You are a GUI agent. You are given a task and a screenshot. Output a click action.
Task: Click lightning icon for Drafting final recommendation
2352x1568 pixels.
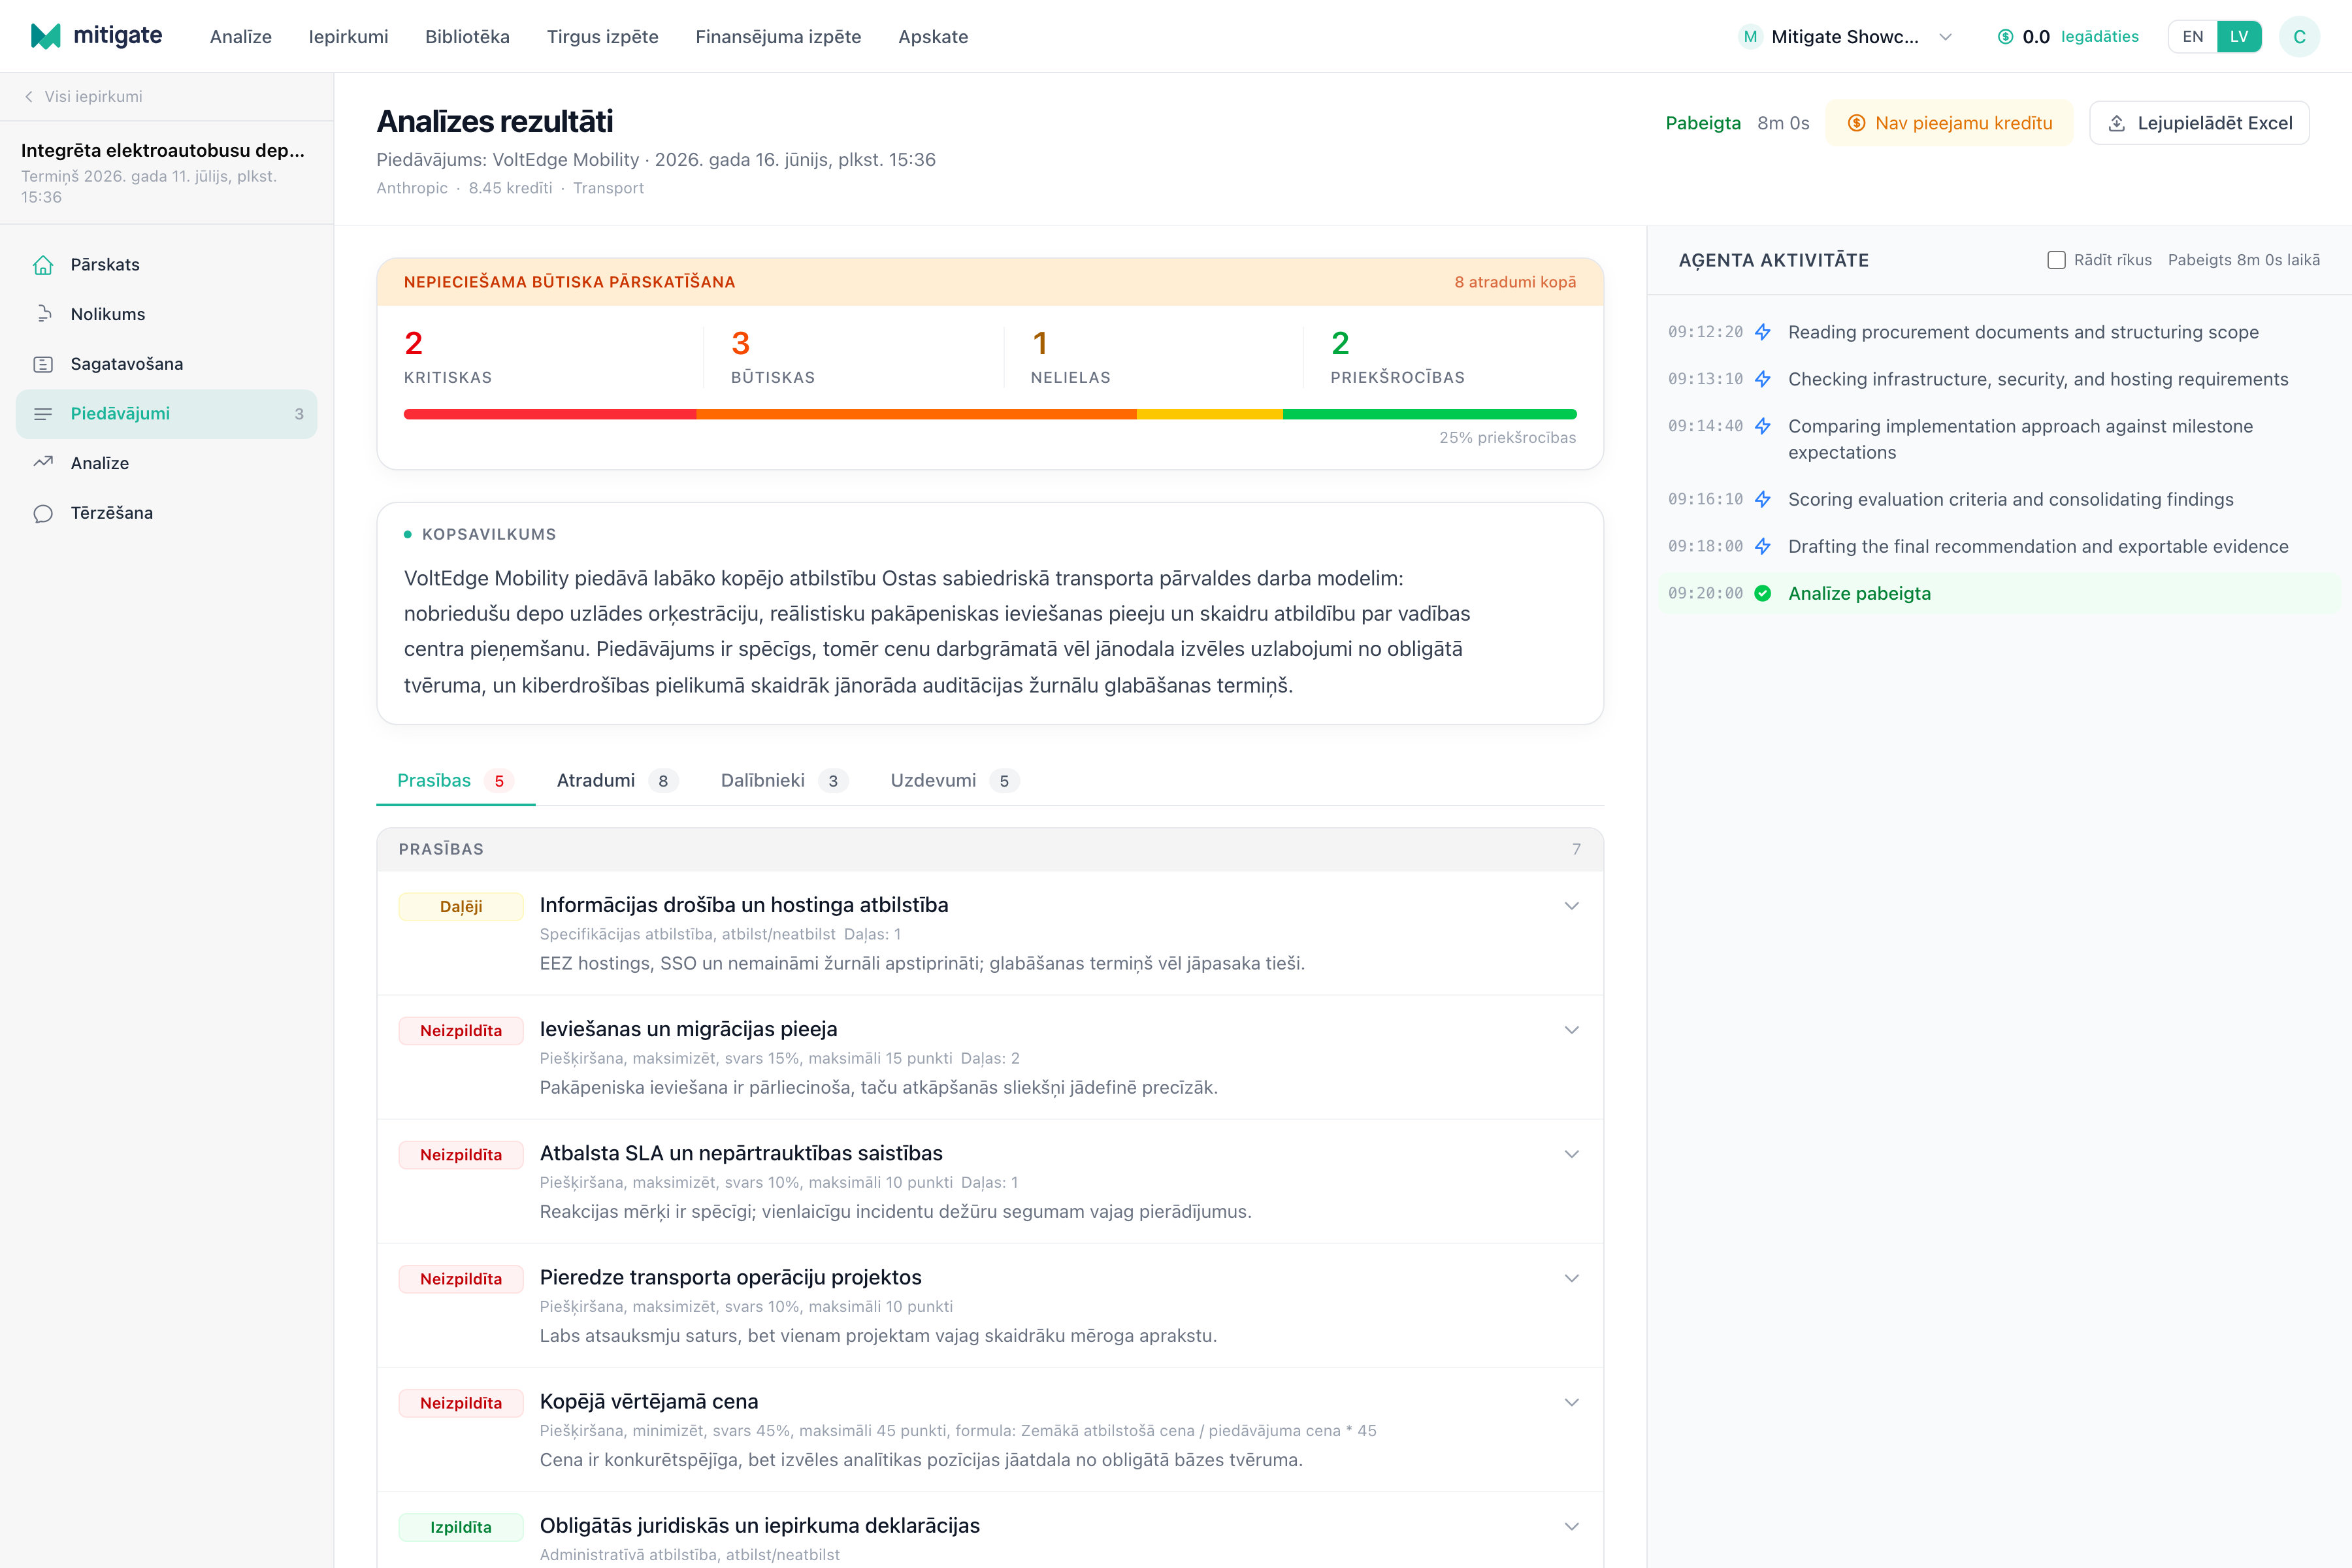pos(1763,546)
